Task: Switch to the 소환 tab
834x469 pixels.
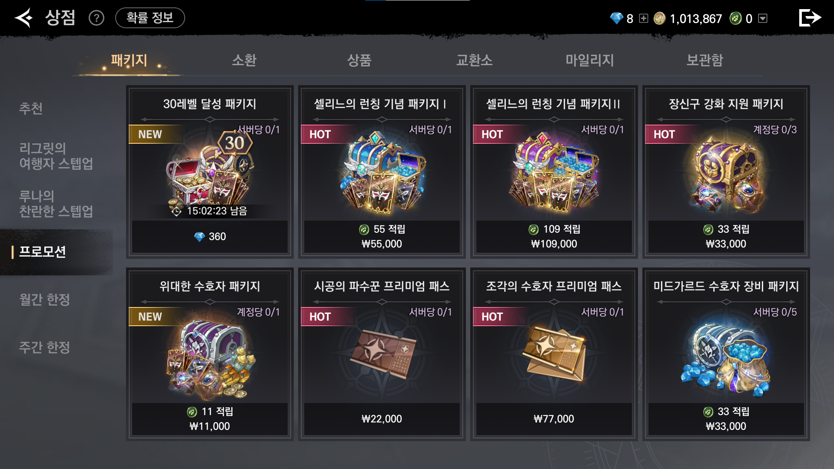Action: pos(244,60)
